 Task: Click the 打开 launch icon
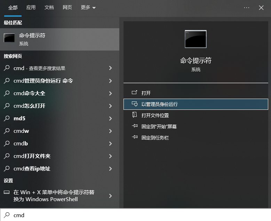click(x=134, y=92)
